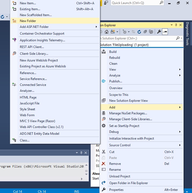Expand Add ASP.NET Folder submenu

55,27
